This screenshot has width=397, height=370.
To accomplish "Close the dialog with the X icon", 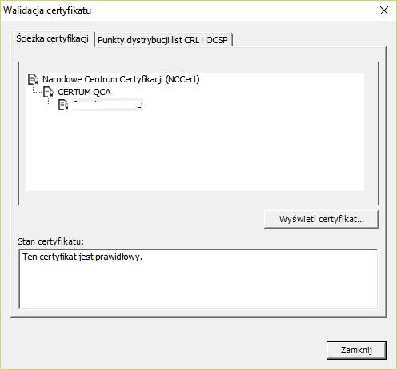I will tap(384, 10).
